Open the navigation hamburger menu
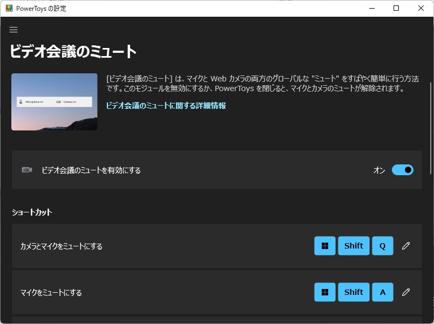434x324 pixels. click(x=13, y=30)
